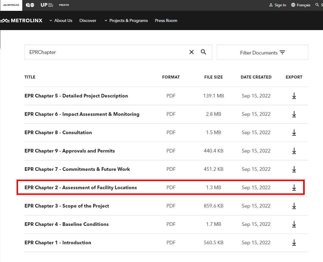Open the Filter Documents panel
This screenshot has height=262, width=323.
click(x=262, y=53)
